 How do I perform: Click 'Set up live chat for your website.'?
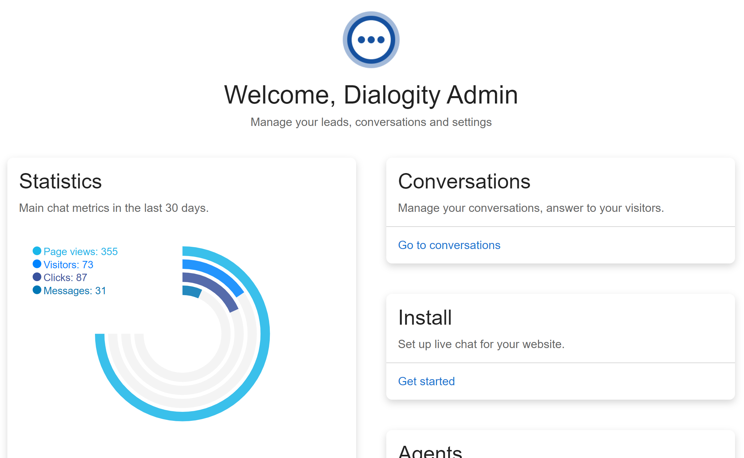pos(481,344)
